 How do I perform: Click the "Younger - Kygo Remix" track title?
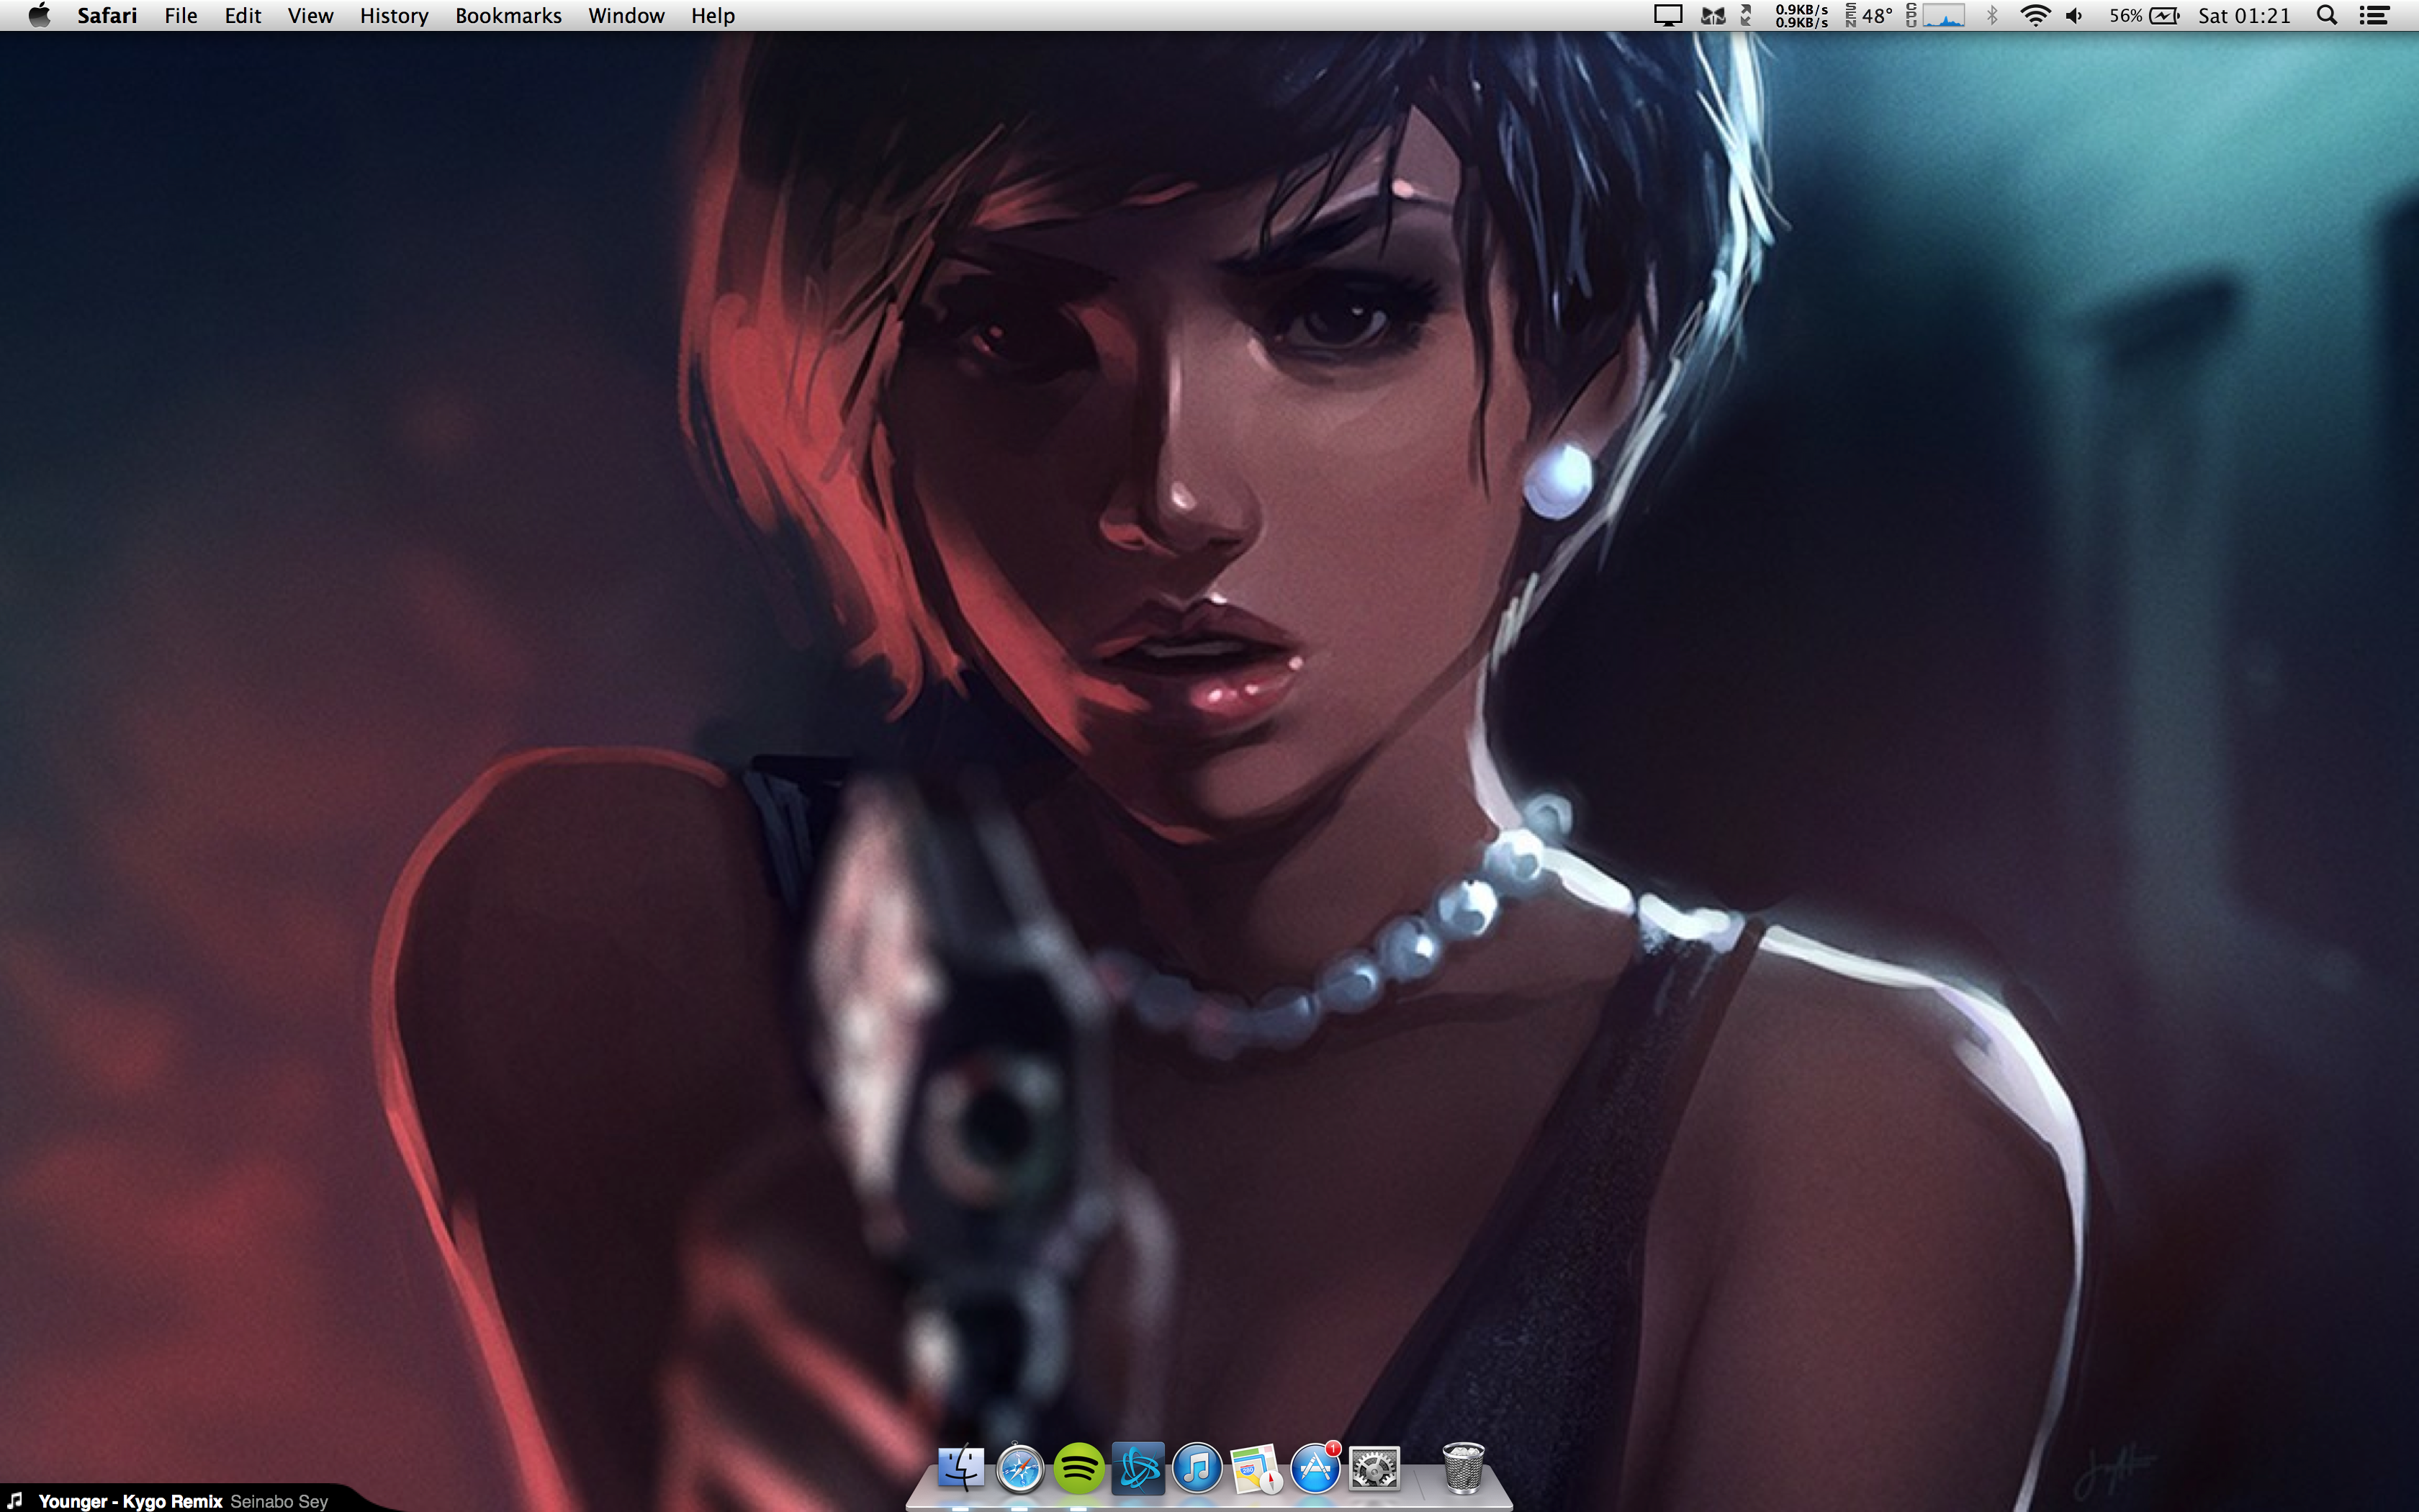(130, 1501)
